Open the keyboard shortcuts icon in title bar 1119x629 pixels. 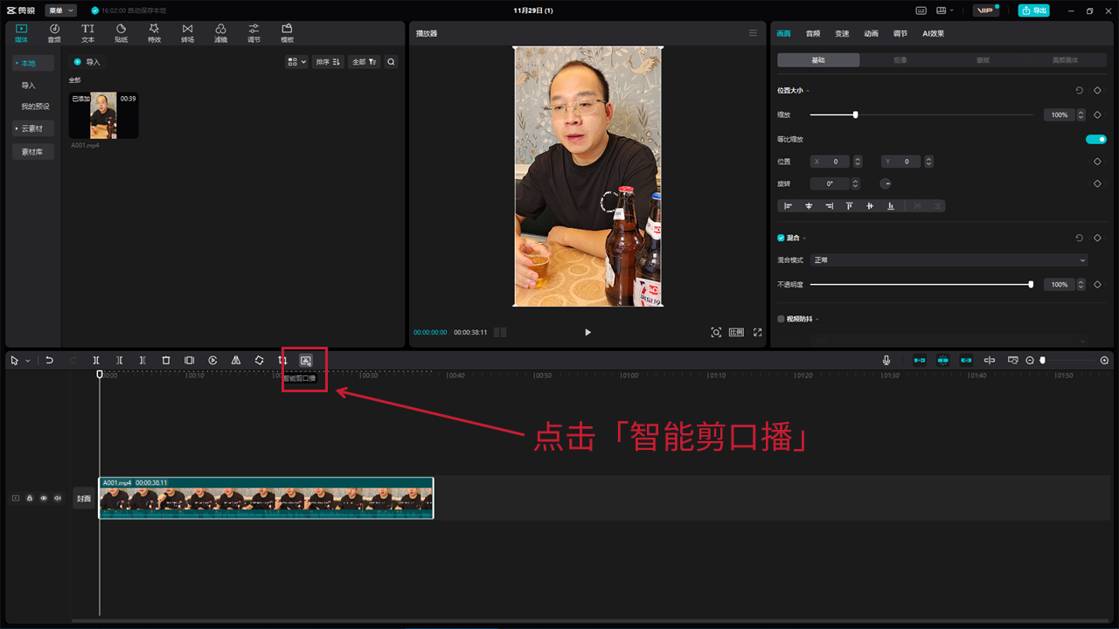(921, 10)
